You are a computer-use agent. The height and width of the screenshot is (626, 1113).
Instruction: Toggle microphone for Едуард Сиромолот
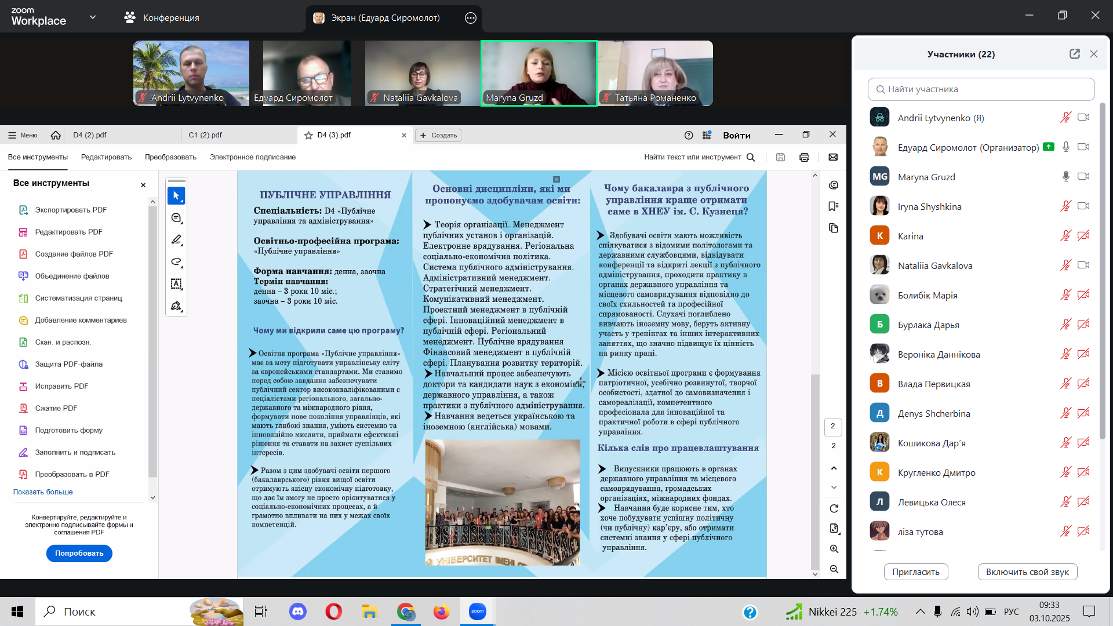pos(1065,147)
